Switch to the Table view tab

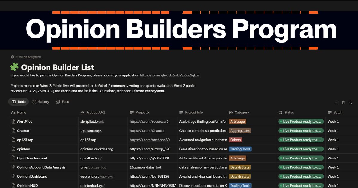pyautogui.click(x=19, y=102)
